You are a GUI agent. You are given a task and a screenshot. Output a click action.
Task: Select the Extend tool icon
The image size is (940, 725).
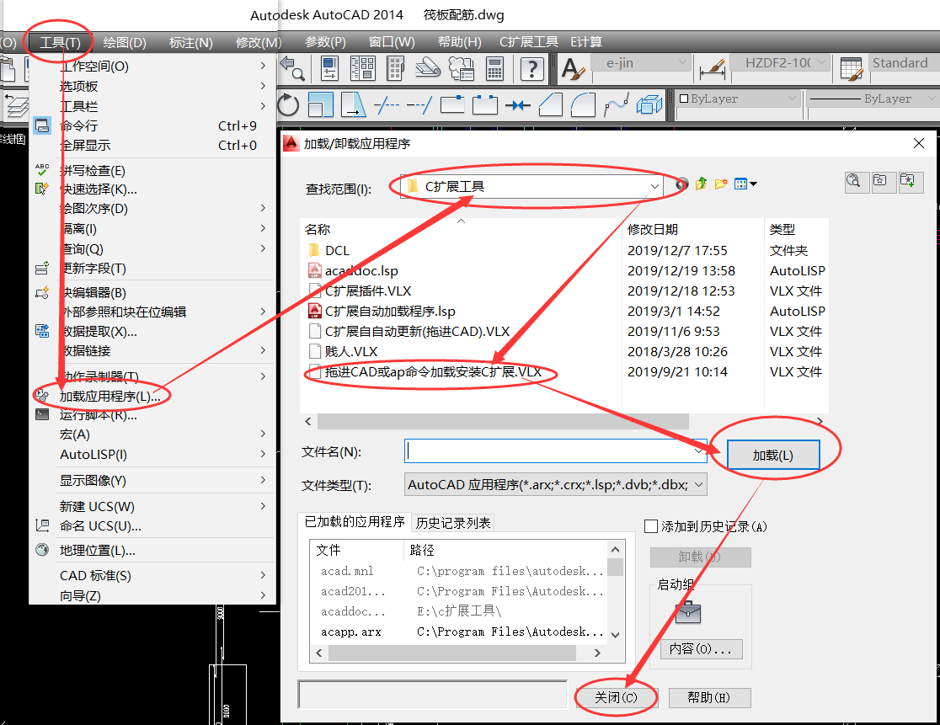pos(419,106)
